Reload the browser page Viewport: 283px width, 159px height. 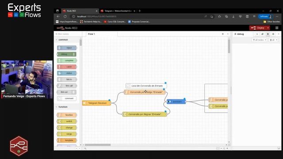point(65,16)
